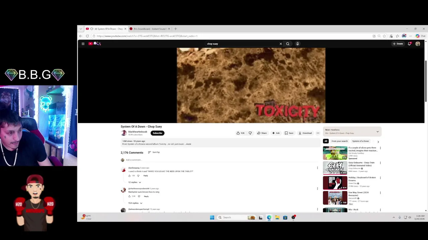This screenshot has height=240, width=428.
Task: Go to YouTube home via logo
Action: [95, 44]
